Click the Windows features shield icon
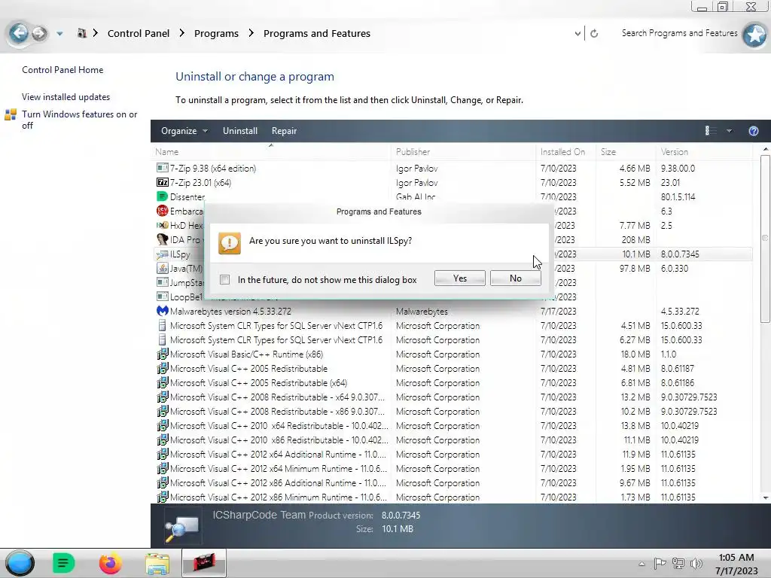771x578 pixels. 11,115
